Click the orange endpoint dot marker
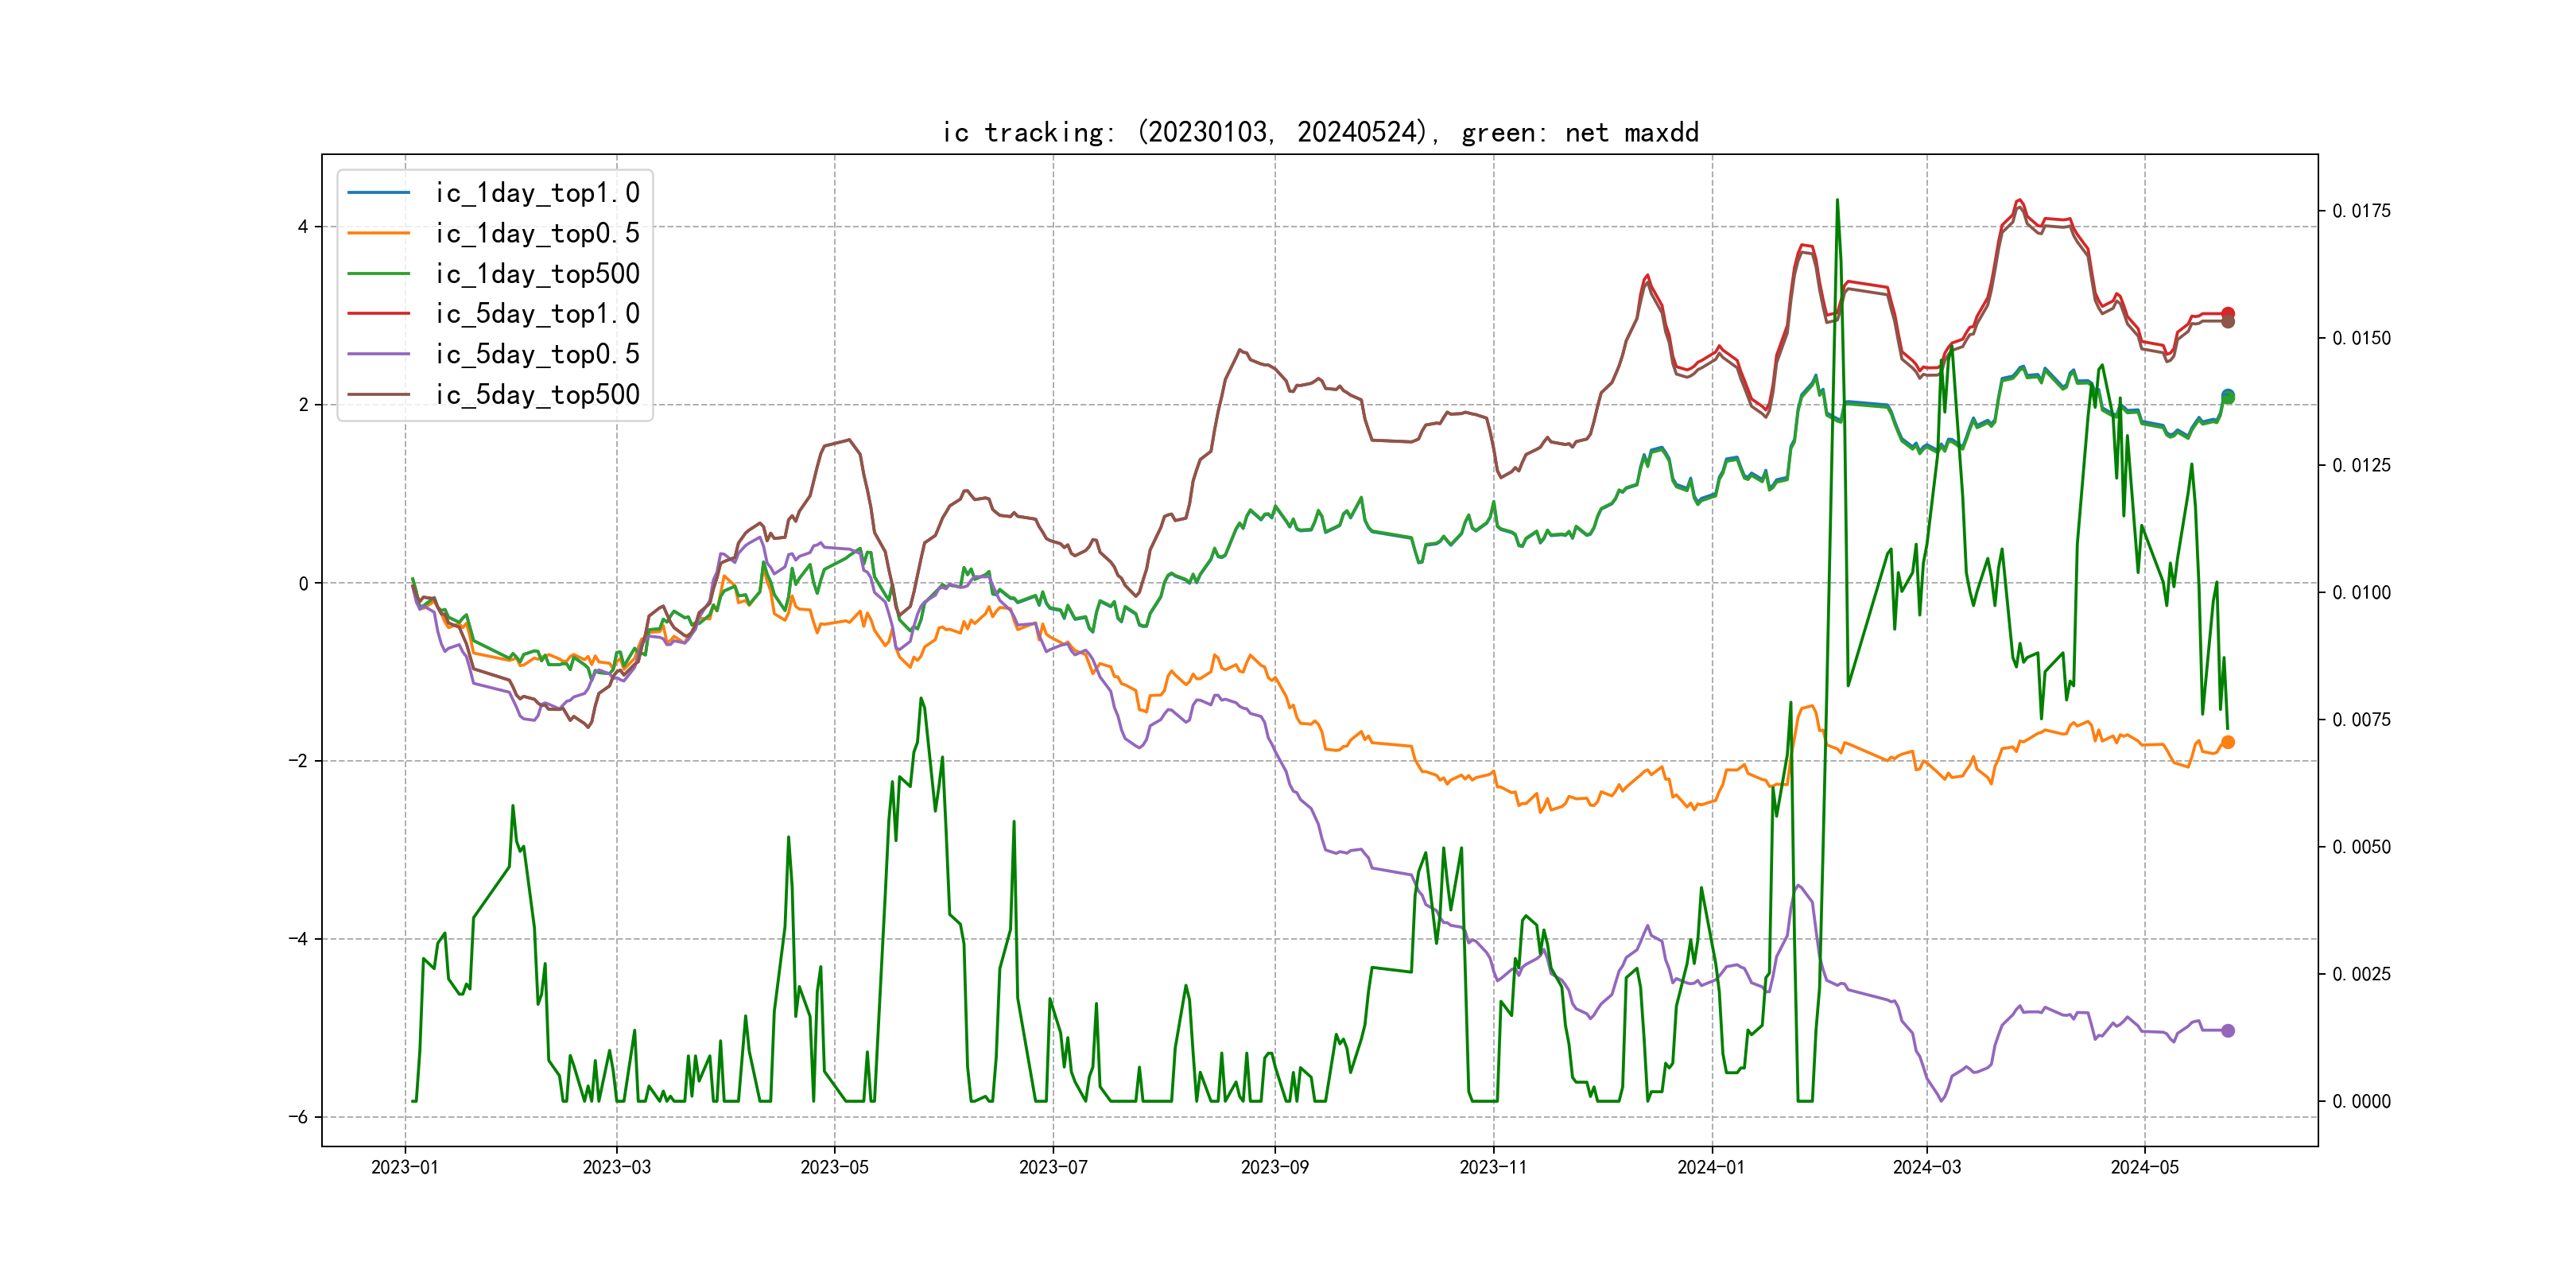 2227,742
